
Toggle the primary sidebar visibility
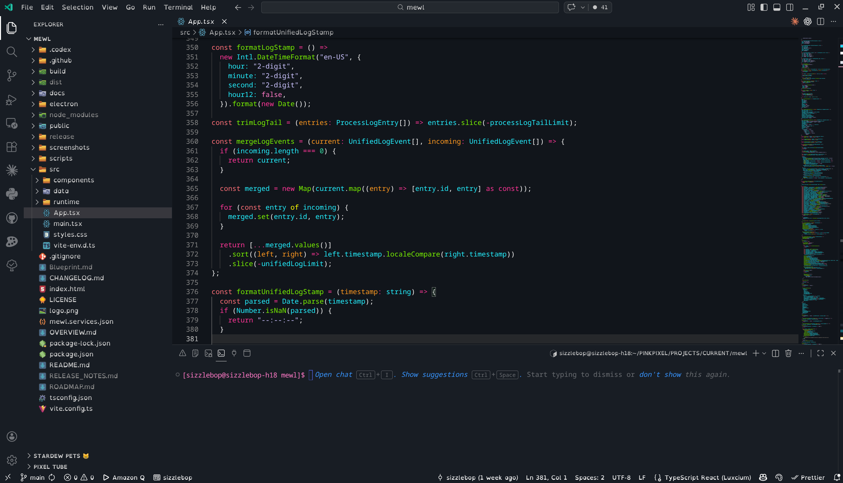[764, 7]
